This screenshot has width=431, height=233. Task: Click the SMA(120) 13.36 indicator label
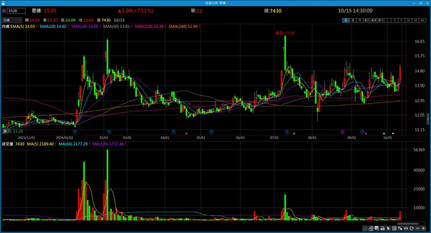coord(150,26)
